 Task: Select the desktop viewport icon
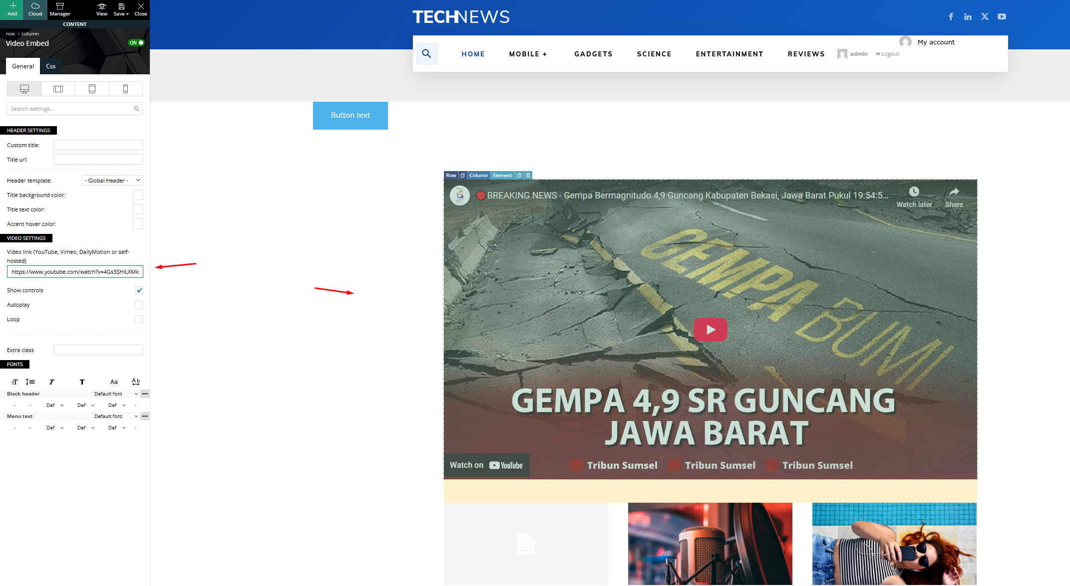point(24,89)
